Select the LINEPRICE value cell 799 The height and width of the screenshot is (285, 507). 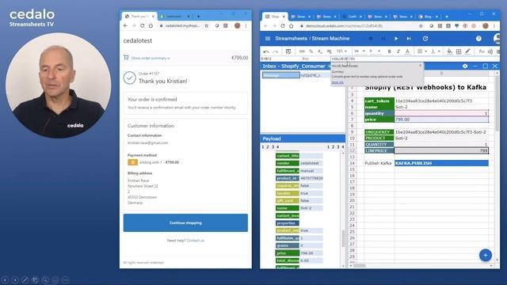[441, 150]
